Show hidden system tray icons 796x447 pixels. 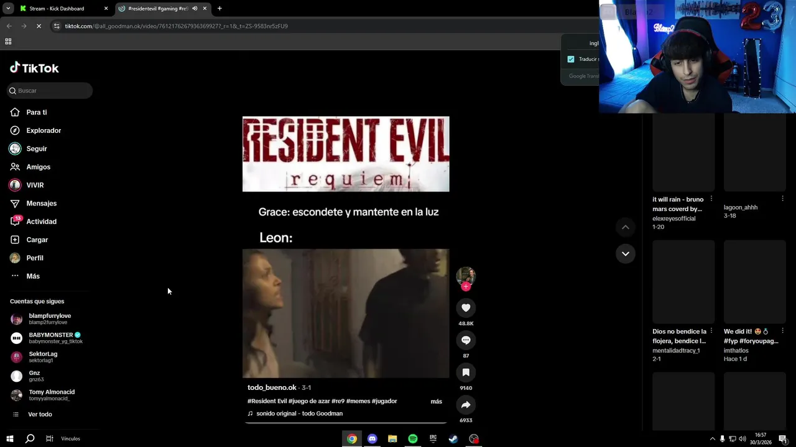pos(712,439)
